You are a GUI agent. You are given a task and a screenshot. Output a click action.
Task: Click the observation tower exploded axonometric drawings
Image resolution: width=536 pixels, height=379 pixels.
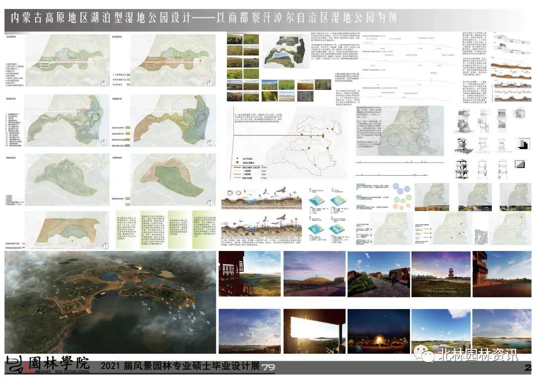(x=491, y=143)
